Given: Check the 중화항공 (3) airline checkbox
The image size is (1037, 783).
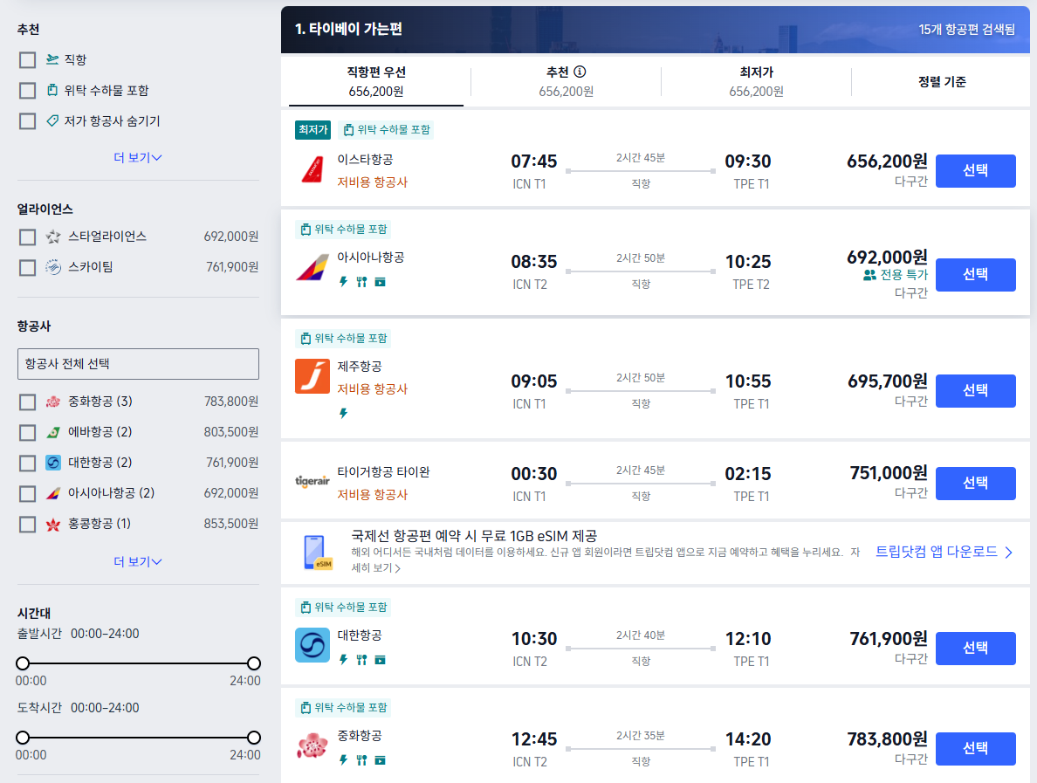Looking at the screenshot, I should click(x=27, y=402).
